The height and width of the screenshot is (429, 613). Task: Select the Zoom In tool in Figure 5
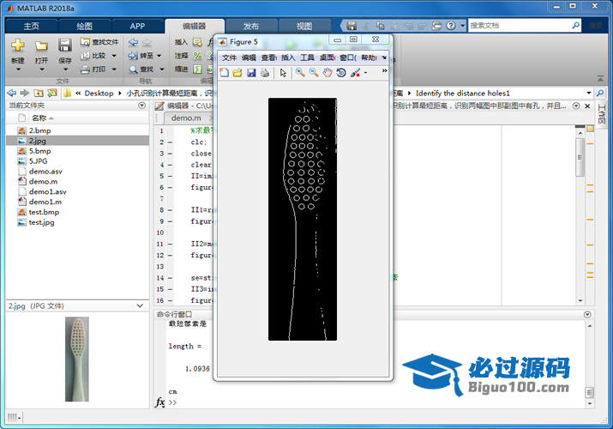(300, 73)
